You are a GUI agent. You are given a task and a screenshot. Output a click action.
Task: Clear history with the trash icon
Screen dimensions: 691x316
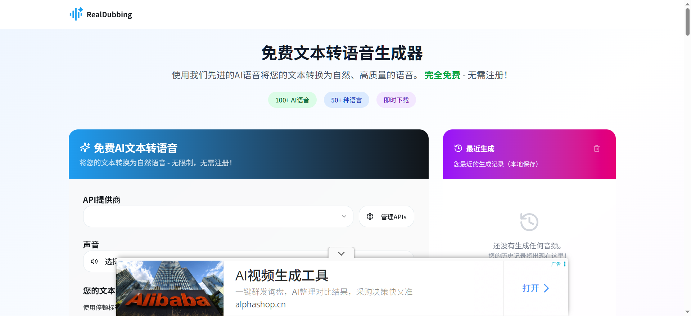(x=596, y=148)
